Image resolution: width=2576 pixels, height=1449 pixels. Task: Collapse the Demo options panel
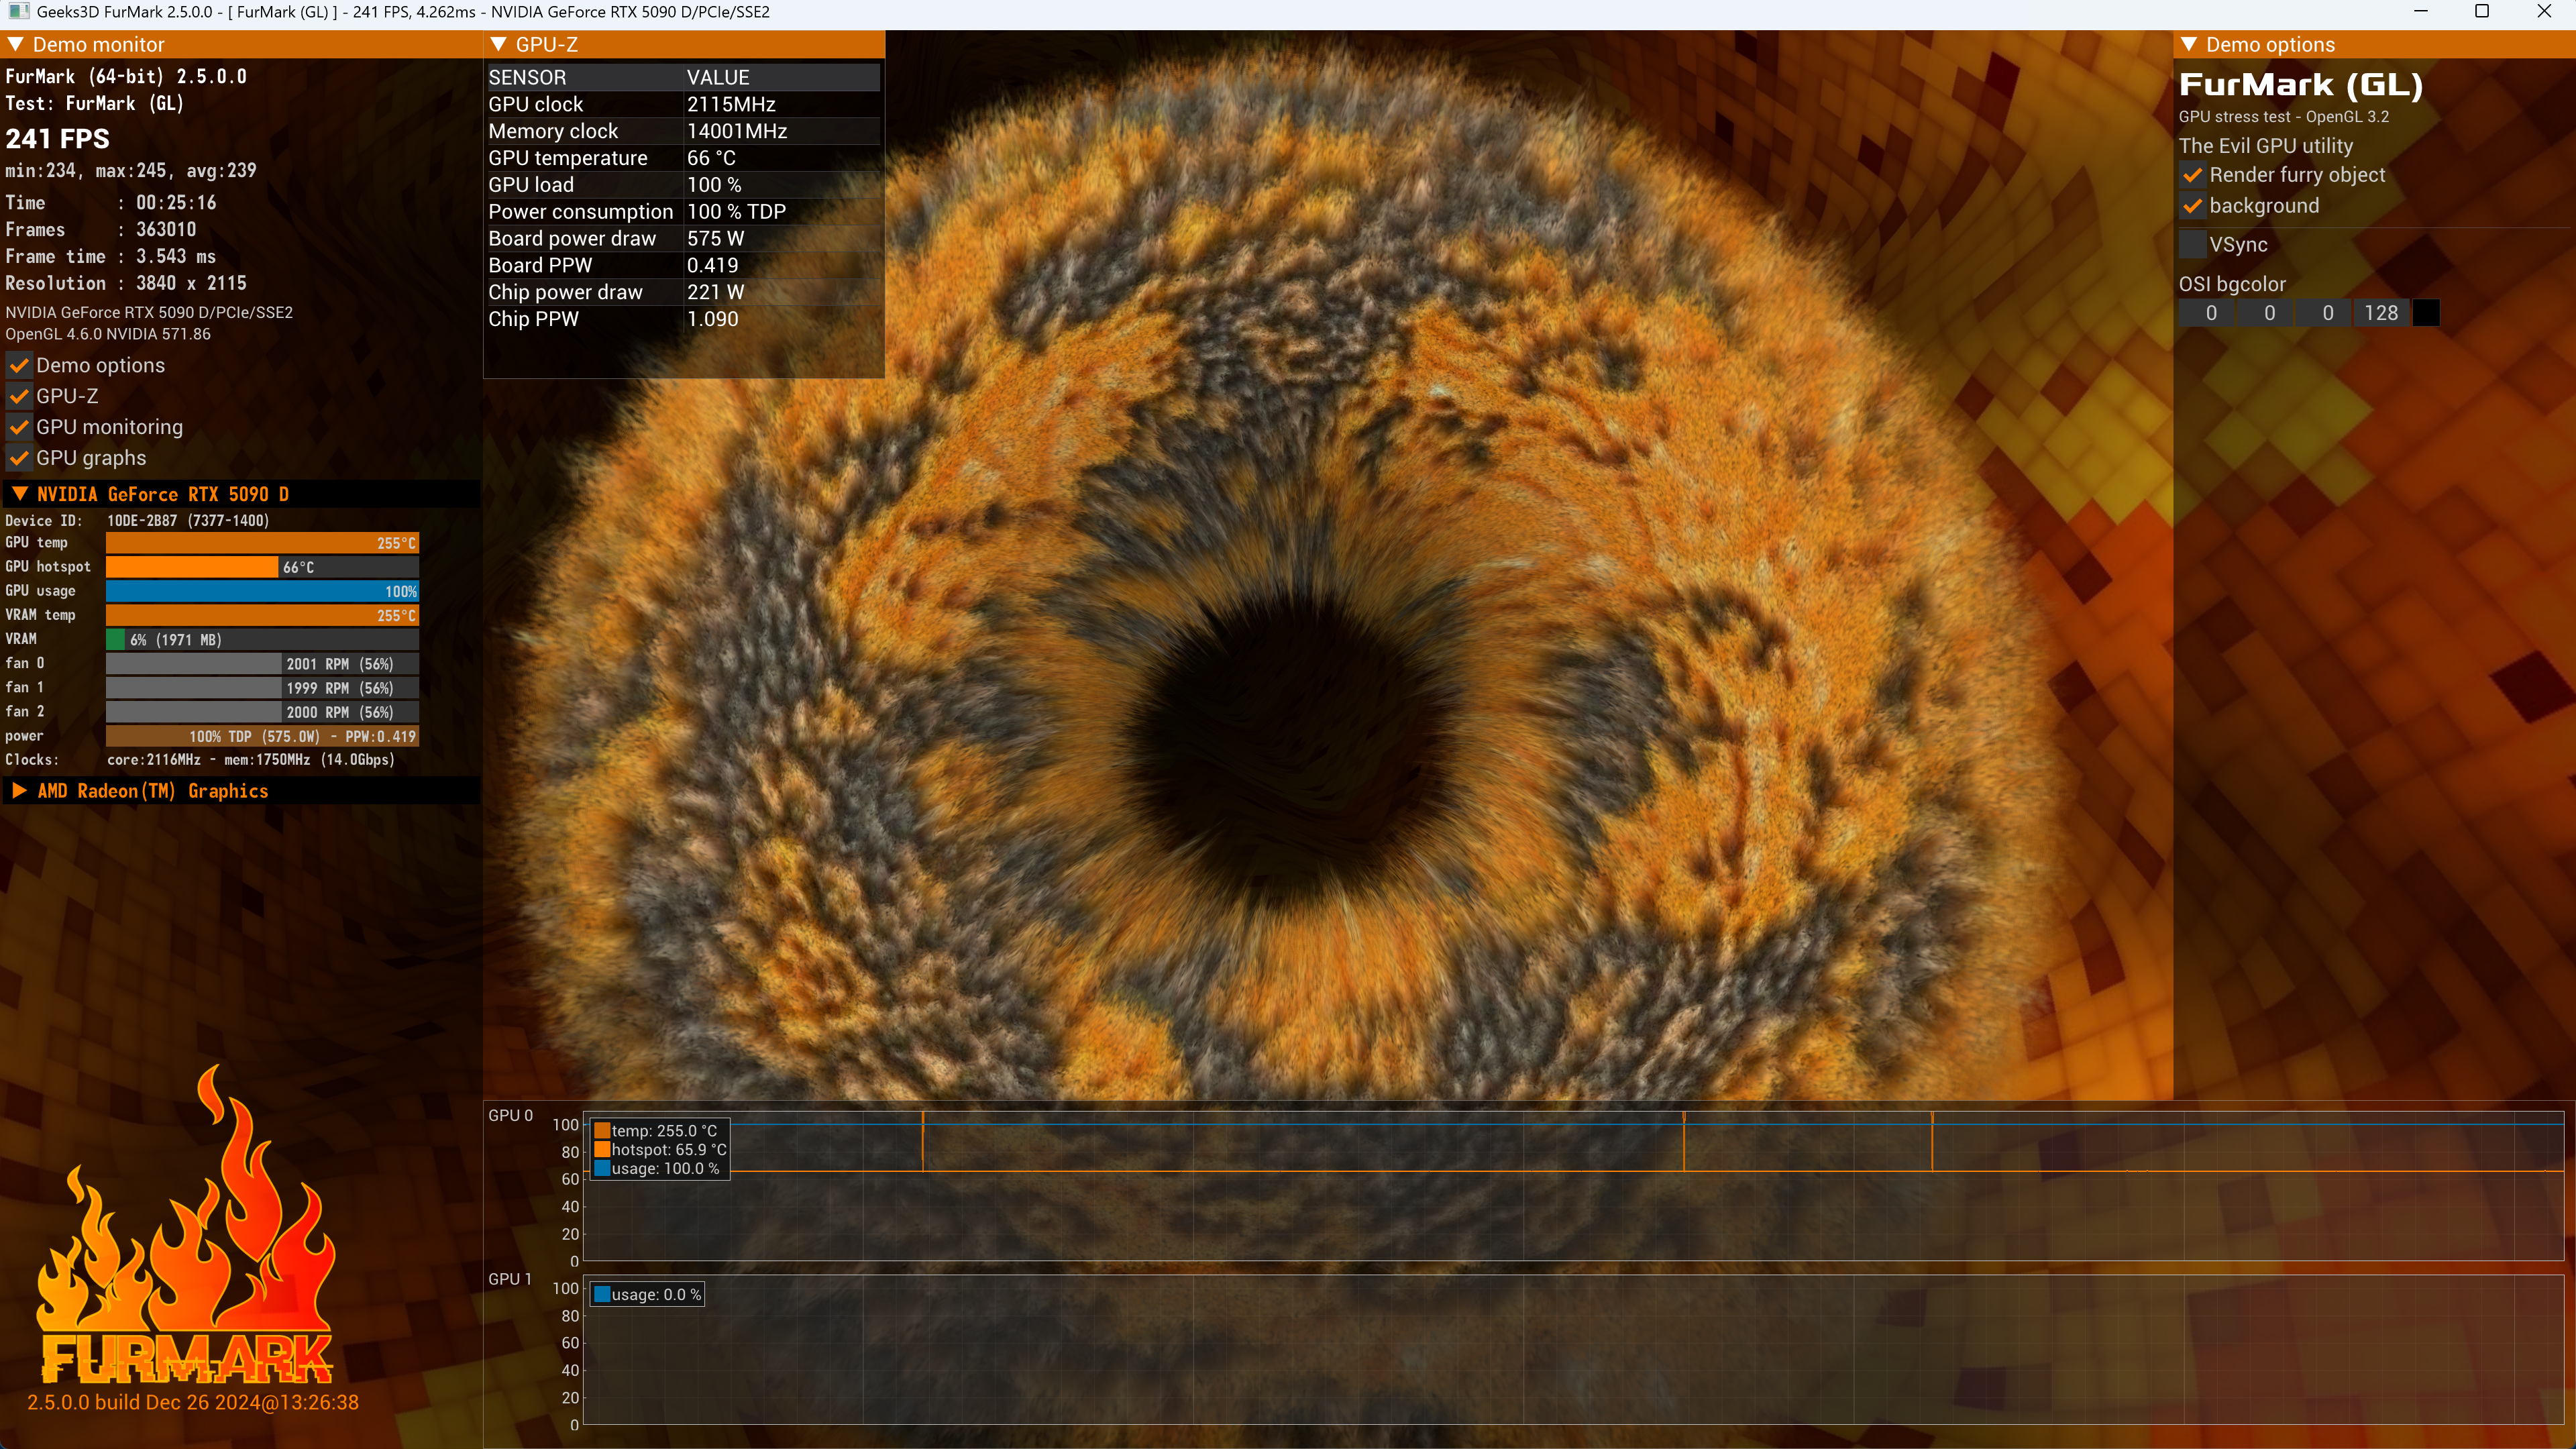(x=2189, y=44)
